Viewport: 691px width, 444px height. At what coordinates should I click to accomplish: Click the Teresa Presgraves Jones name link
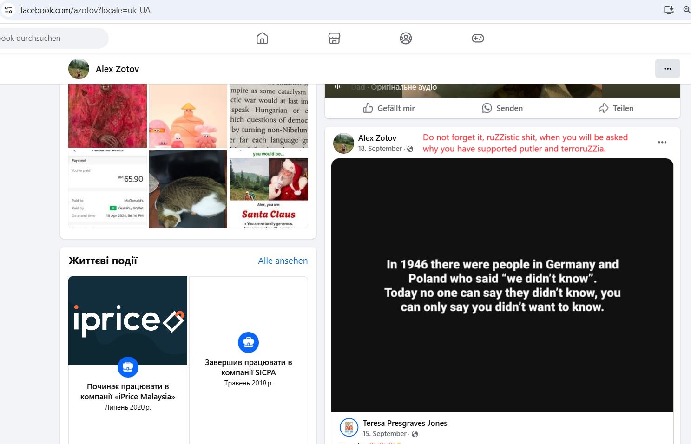(x=405, y=423)
